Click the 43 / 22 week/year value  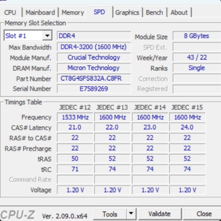tap(197, 57)
